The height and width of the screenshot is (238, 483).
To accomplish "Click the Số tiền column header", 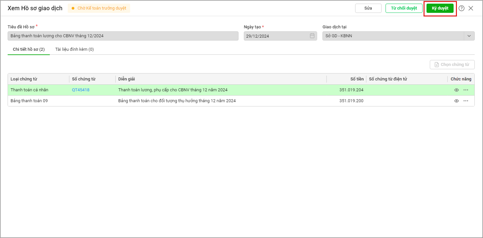I will [x=357, y=79].
